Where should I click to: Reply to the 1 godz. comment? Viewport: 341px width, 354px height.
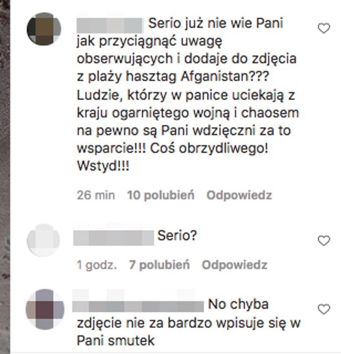[234, 265]
